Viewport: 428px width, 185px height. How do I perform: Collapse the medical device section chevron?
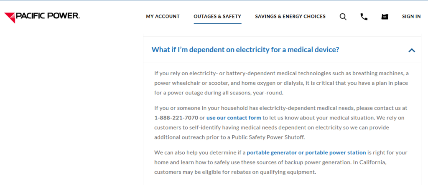(x=412, y=50)
